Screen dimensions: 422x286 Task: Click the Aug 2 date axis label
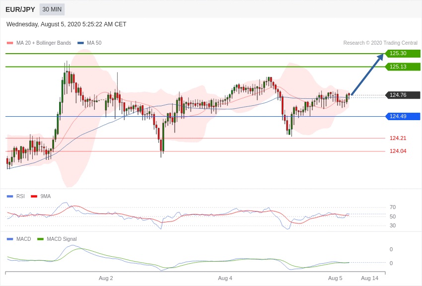tap(106, 278)
